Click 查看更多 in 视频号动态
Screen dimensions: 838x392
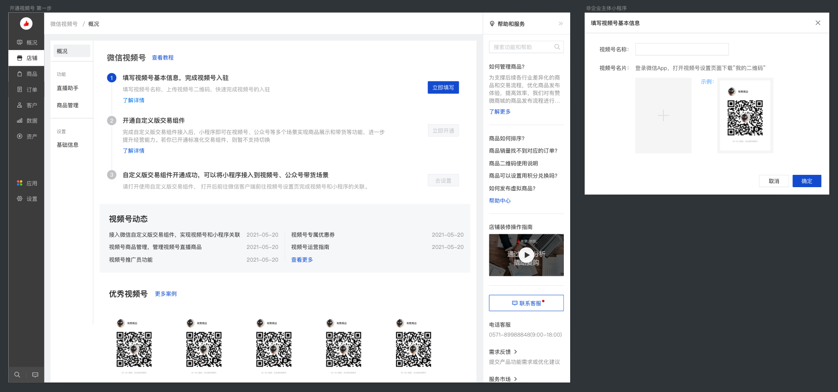click(x=302, y=260)
